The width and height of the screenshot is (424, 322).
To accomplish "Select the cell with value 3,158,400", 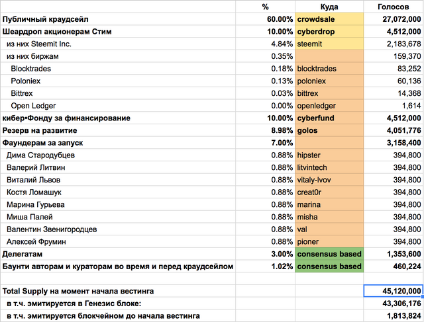I will click(394, 143).
